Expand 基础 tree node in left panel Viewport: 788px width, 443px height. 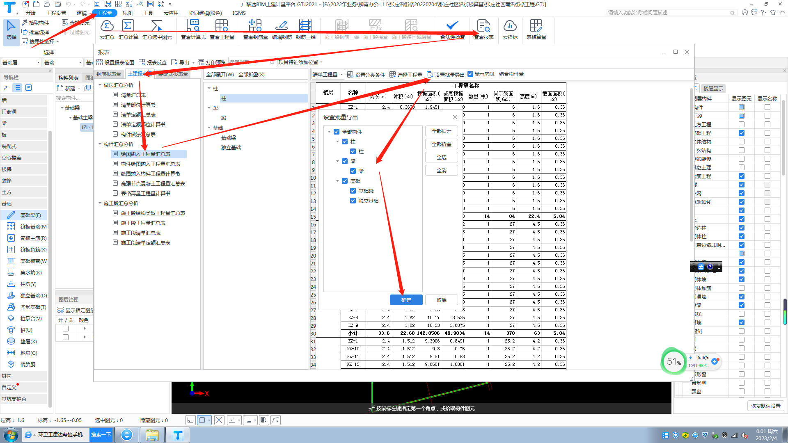pos(8,204)
